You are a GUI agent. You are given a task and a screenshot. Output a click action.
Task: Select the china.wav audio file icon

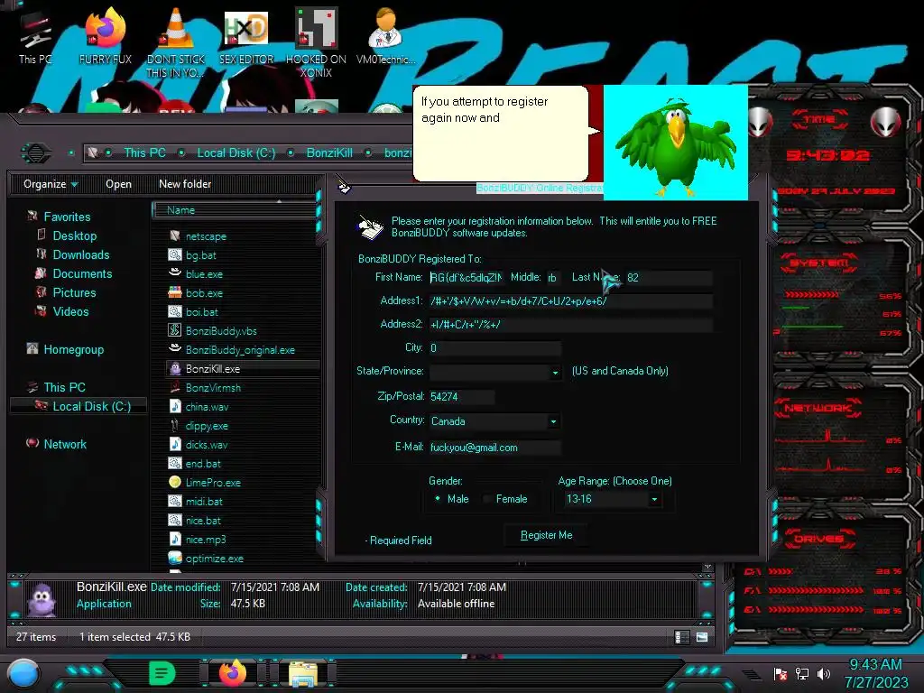pyautogui.click(x=174, y=406)
